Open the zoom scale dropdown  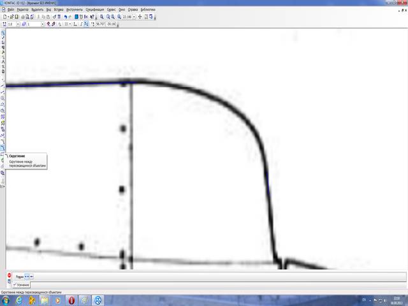coord(133,17)
